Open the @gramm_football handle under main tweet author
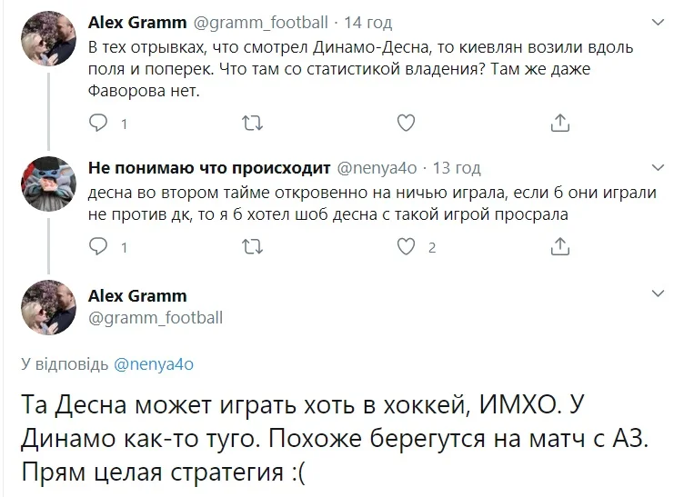 [156, 317]
